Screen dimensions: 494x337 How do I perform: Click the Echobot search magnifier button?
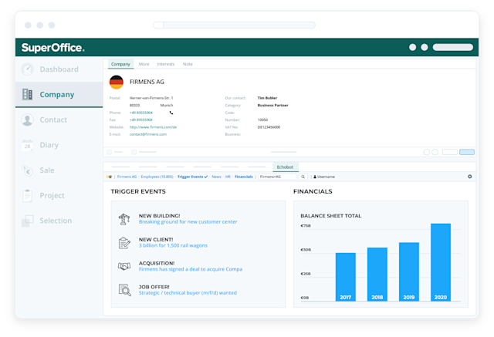pyautogui.click(x=303, y=177)
